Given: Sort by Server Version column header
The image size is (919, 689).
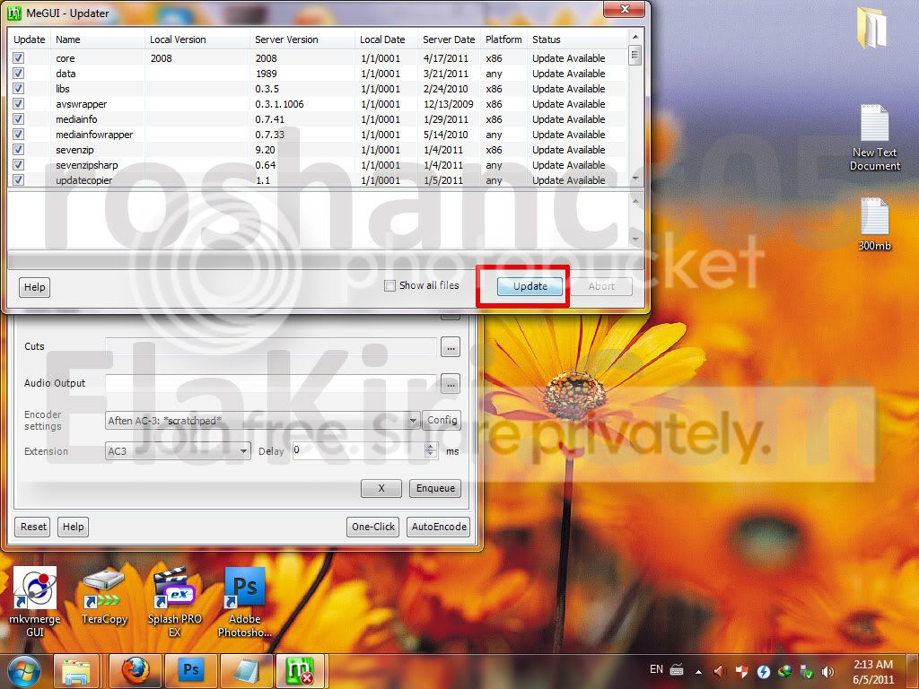Looking at the screenshot, I should point(302,39).
